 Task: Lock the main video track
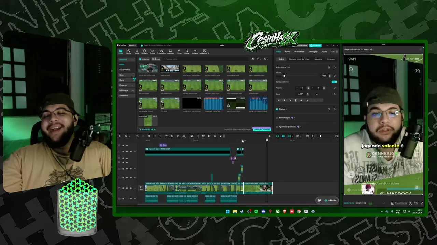pos(123,188)
